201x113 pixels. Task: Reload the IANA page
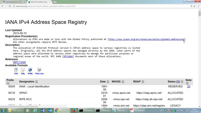(10, 6)
